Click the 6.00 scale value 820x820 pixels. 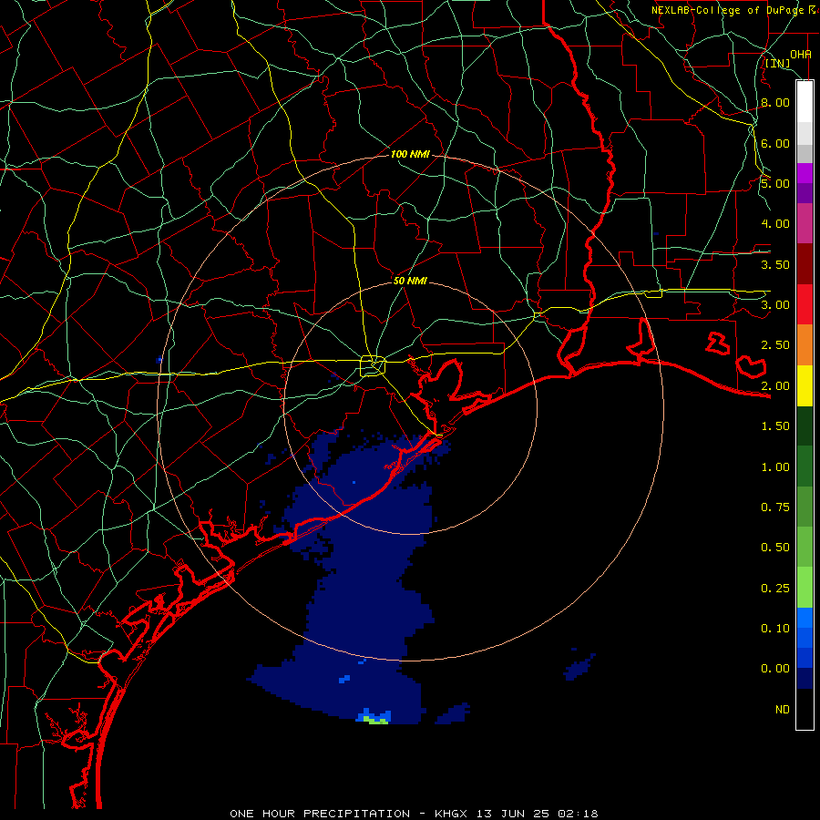pos(775,143)
